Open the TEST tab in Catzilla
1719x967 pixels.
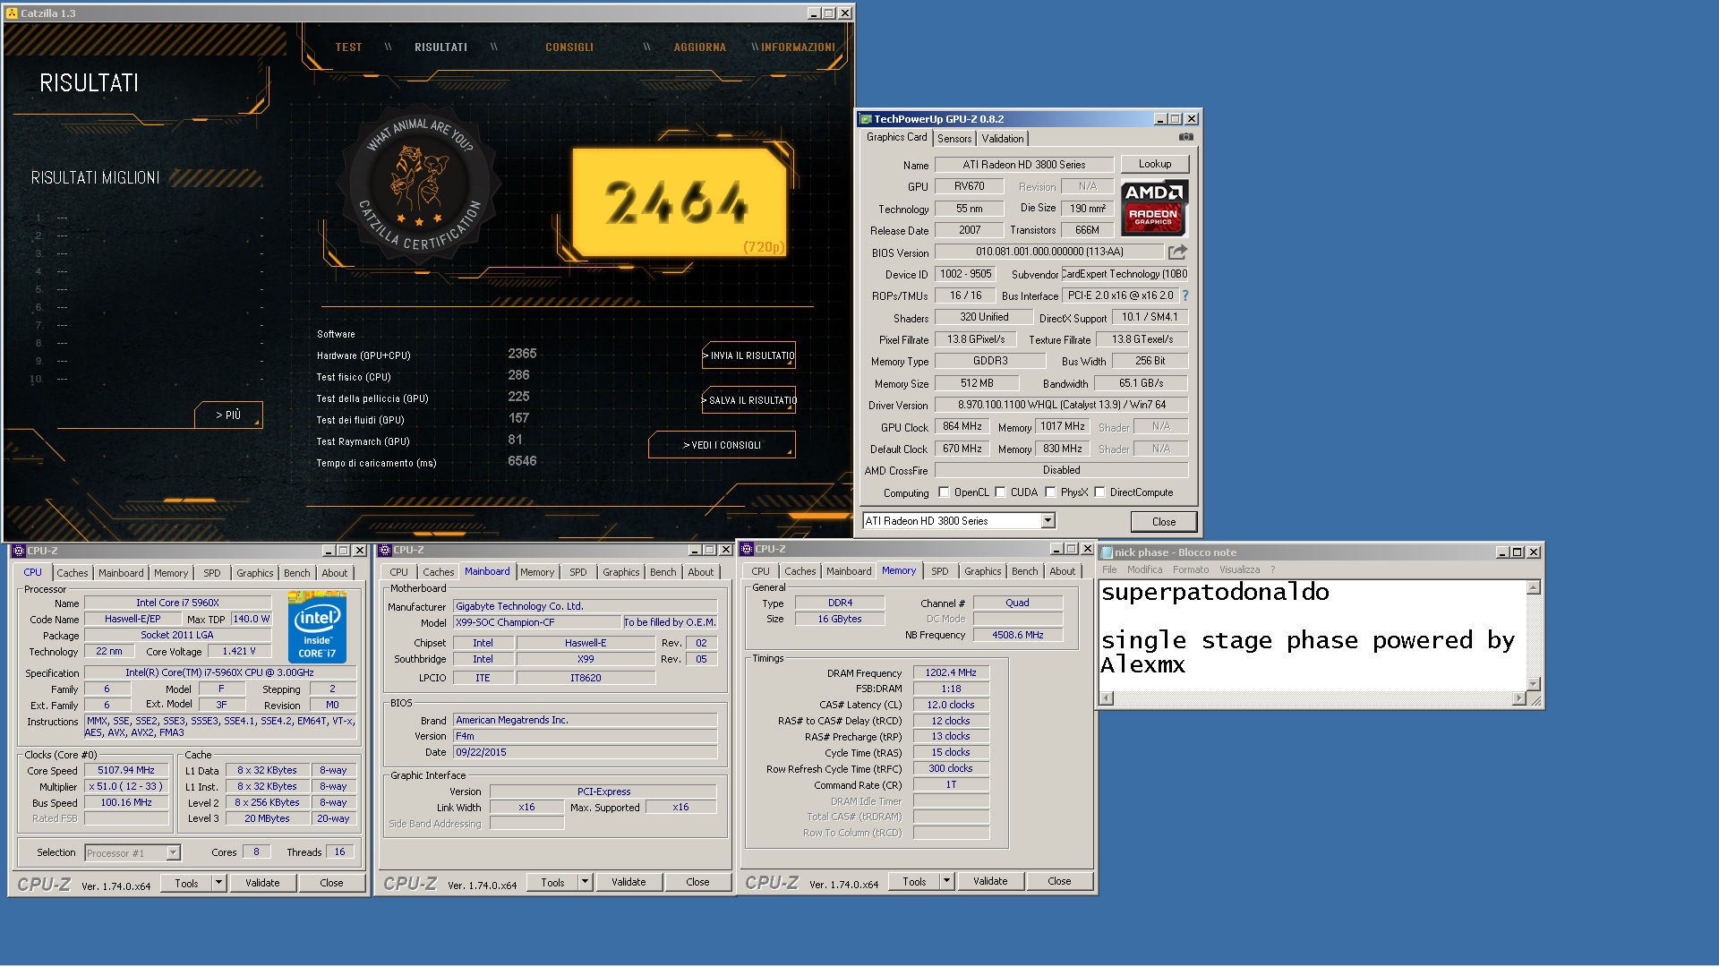click(349, 47)
